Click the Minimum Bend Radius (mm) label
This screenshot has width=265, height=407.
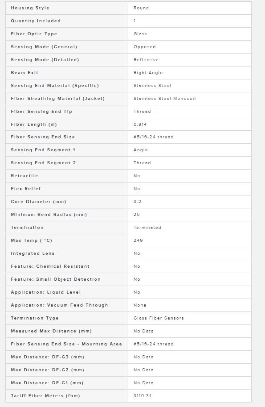tap(49, 215)
